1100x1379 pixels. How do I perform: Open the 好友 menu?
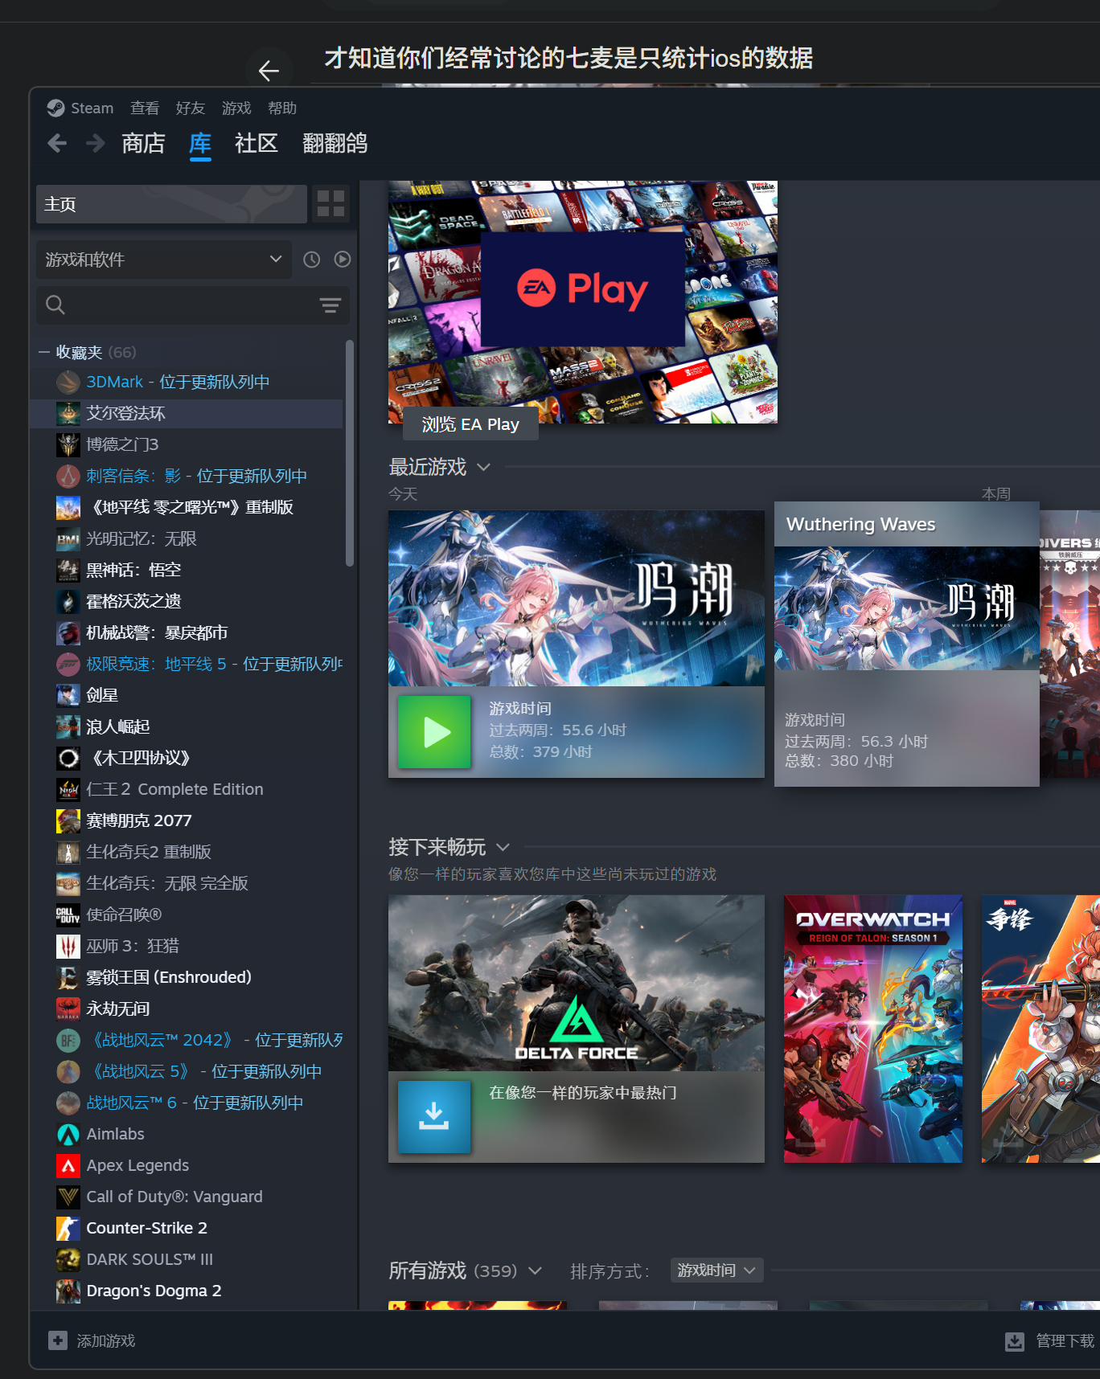tap(191, 108)
